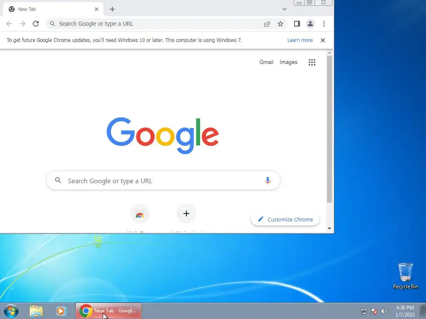
Task: Open the profile avatar menu
Action: click(310, 24)
